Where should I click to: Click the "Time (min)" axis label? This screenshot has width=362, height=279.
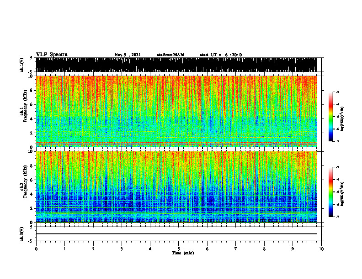(x=183, y=253)
